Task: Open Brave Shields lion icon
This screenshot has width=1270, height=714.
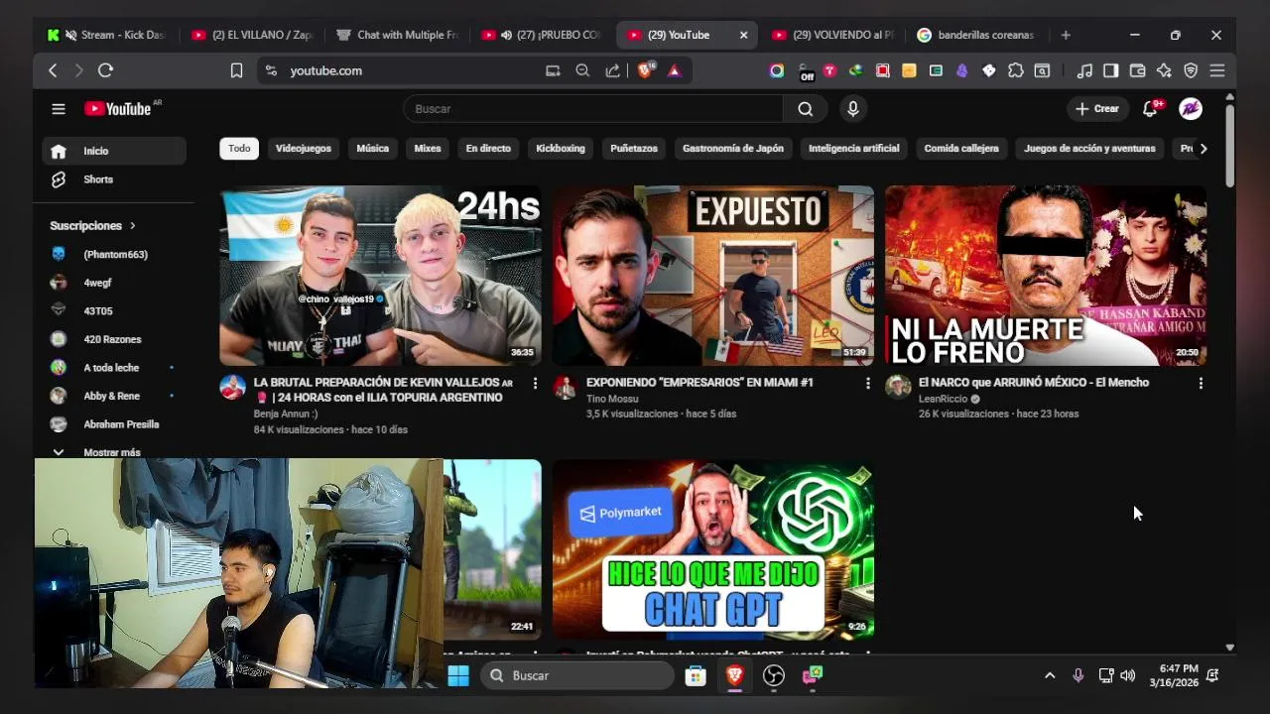Action: [x=646, y=70]
